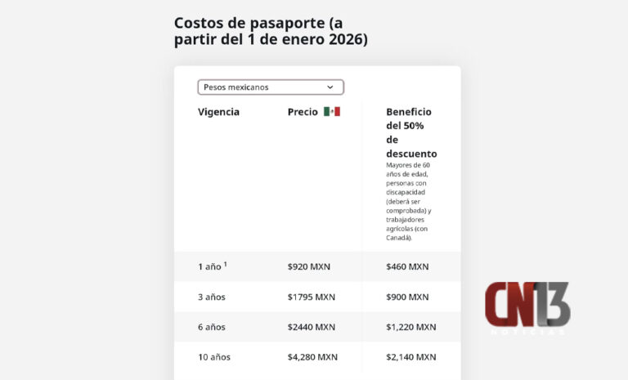Select the $1795 MXN price

coord(312,297)
